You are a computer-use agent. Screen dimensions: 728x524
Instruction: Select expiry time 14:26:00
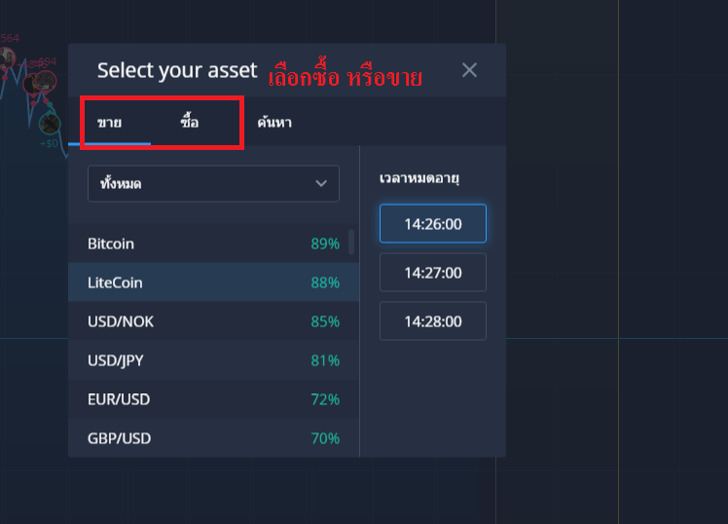point(433,223)
